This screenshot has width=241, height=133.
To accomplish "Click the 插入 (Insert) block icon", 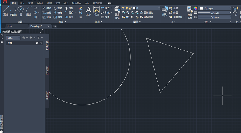I will [165, 11].
